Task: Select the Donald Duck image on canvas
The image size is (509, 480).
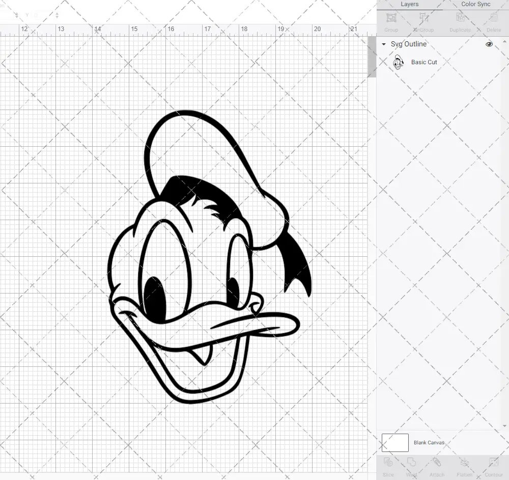Action: point(209,257)
